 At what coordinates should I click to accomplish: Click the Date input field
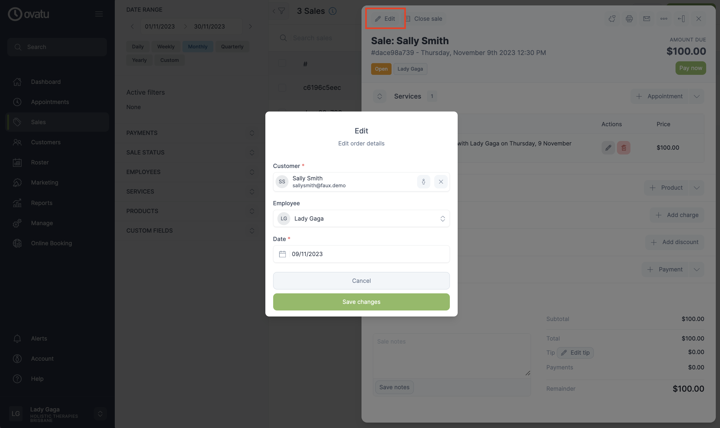click(361, 254)
